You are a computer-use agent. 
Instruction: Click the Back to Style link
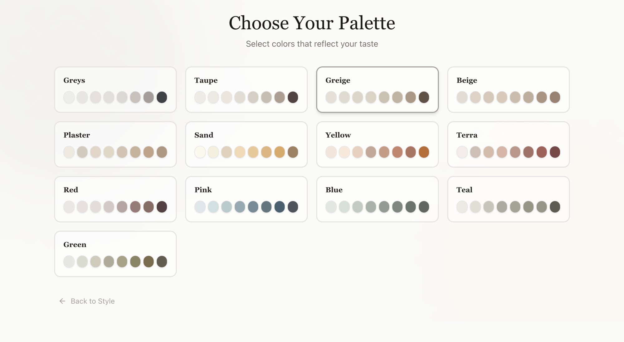click(92, 301)
